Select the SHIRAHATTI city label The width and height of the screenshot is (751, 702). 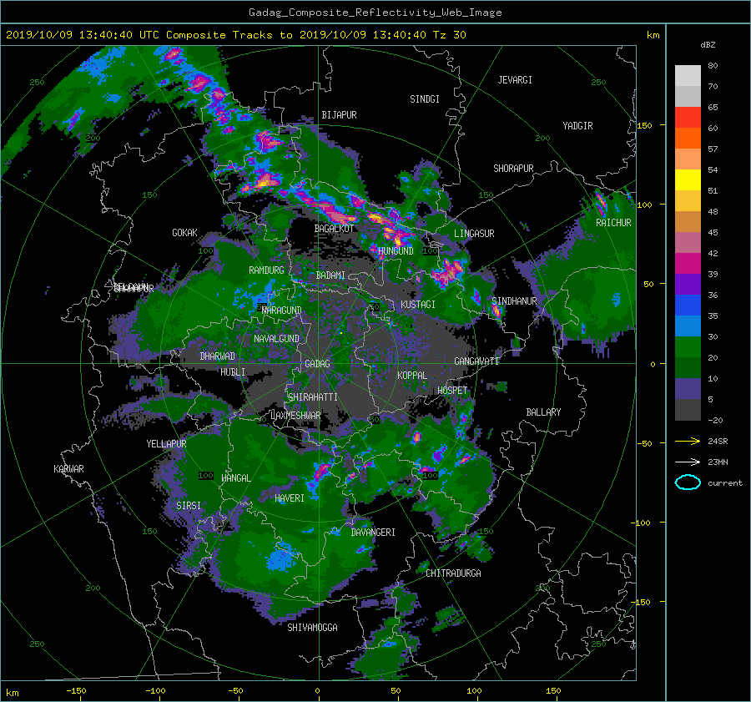point(313,397)
